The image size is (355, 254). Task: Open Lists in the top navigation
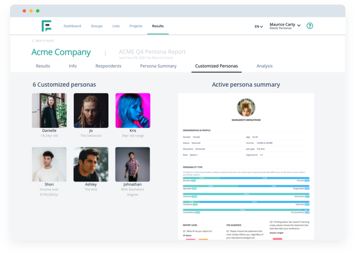[x=116, y=26]
